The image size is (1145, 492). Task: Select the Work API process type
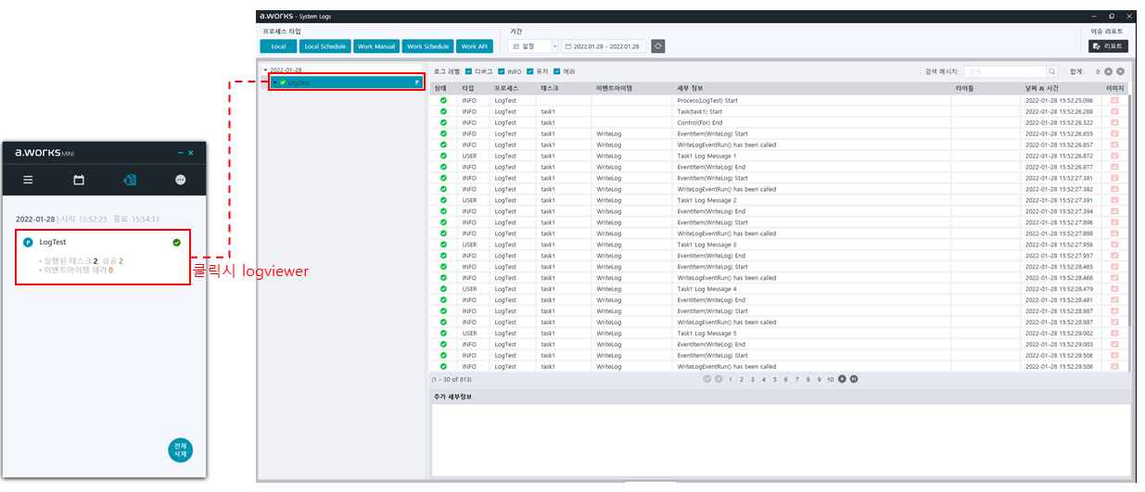[475, 46]
